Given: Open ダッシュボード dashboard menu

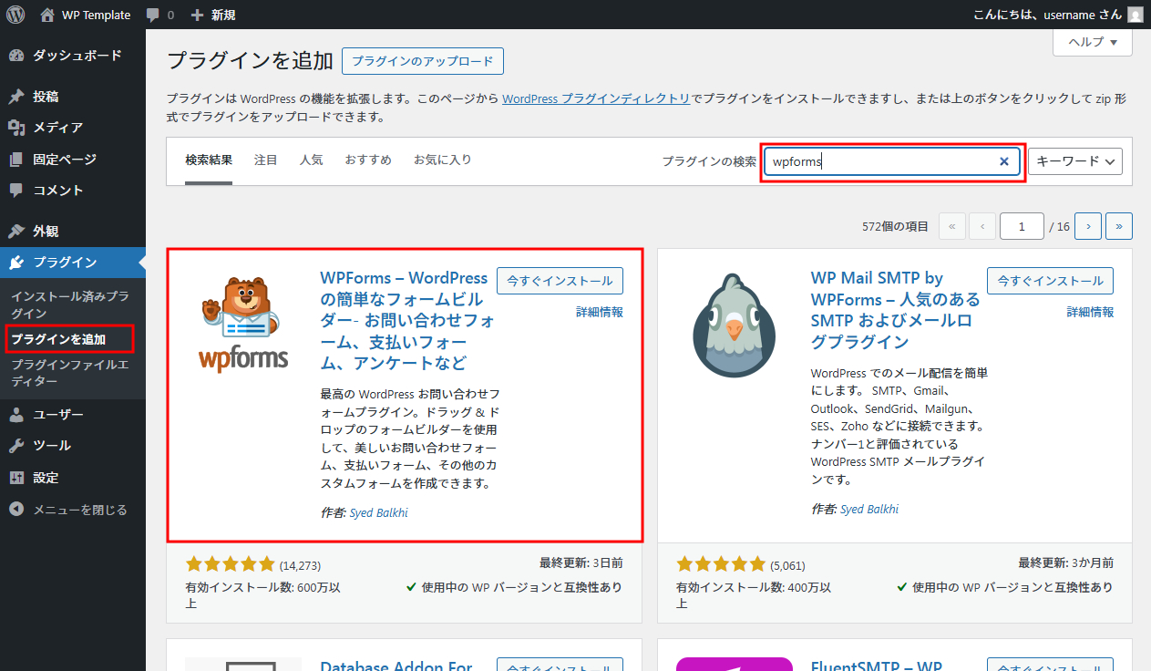Looking at the screenshot, I should pyautogui.click(x=73, y=56).
